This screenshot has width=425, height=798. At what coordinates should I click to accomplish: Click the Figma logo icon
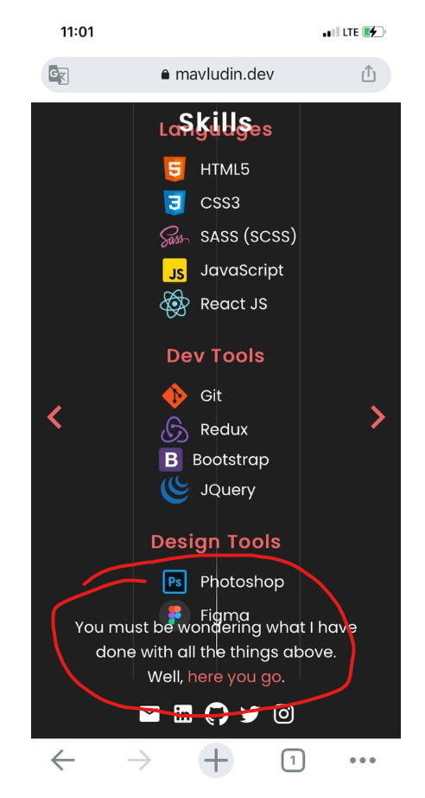coord(174,615)
